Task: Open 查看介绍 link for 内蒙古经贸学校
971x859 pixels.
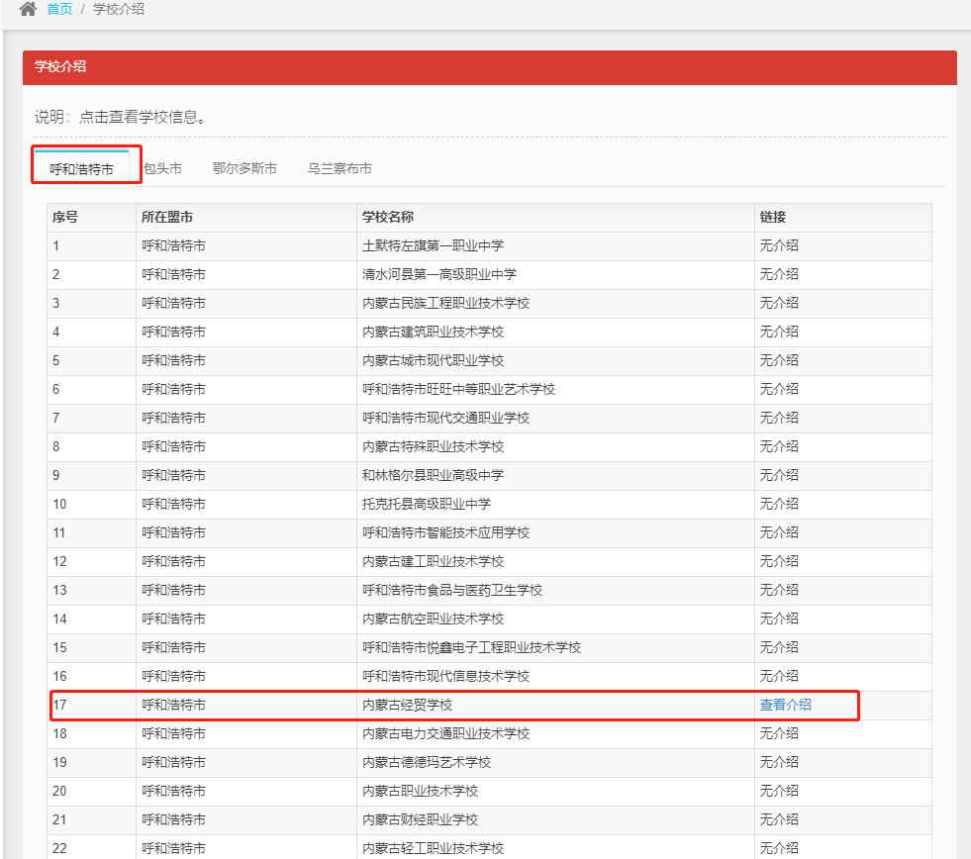Action: click(x=785, y=705)
